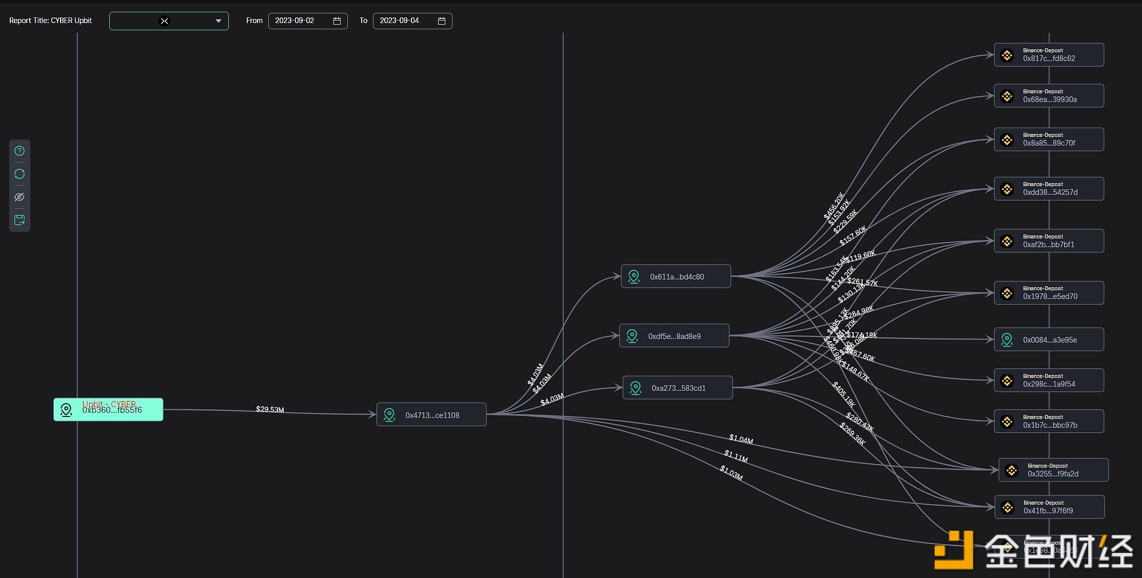Click the $119.60K edge label
The height and width of the screenshot is (578, 1142).
point(861,256)
